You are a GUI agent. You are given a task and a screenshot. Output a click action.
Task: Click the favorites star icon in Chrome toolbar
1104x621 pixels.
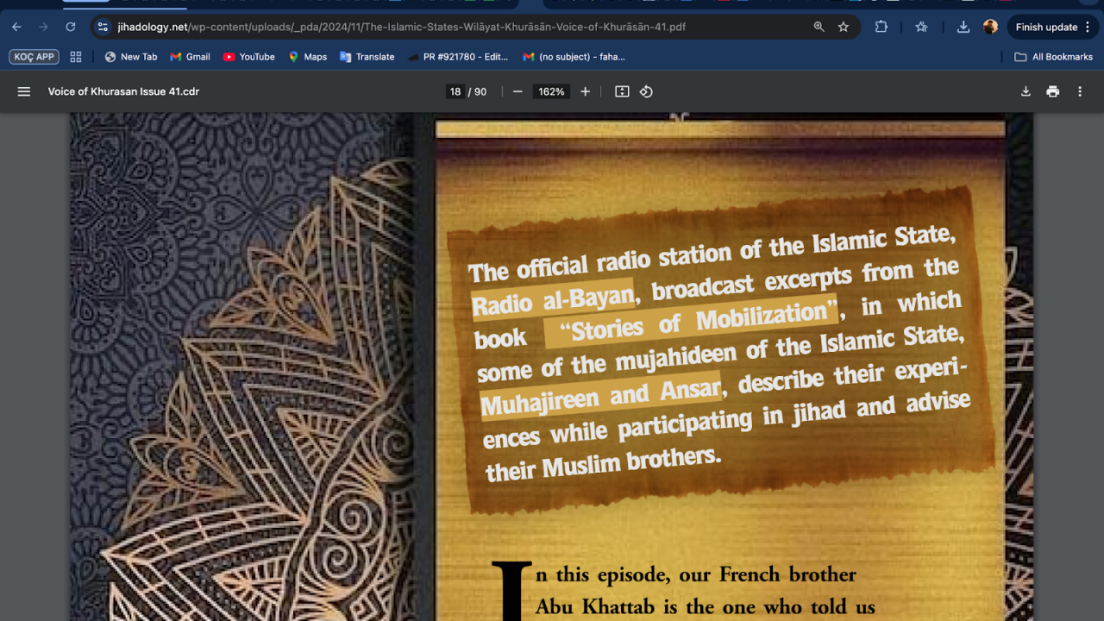(921, 27)
